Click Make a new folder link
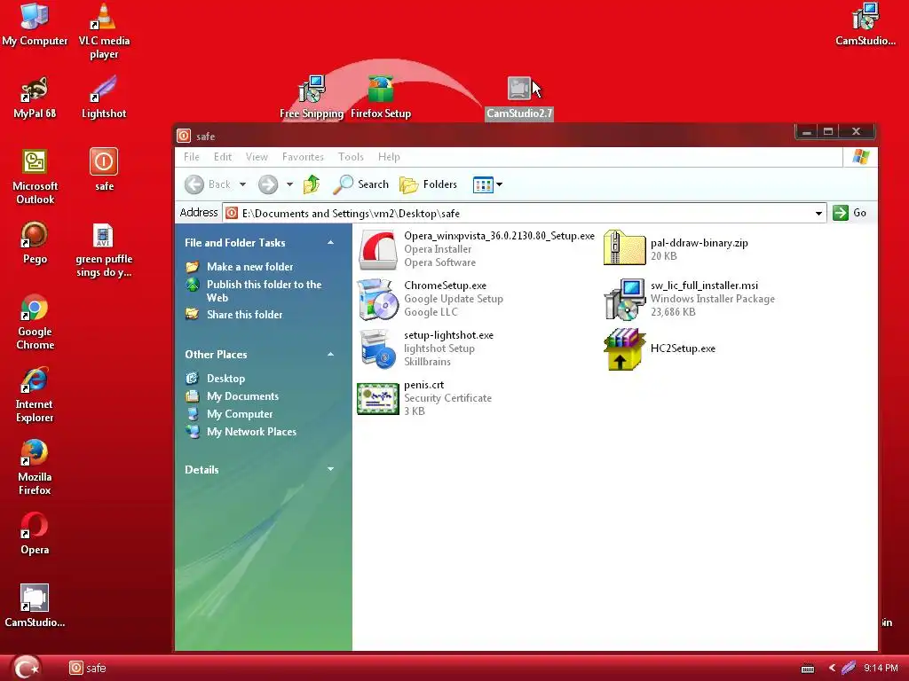The image size is (909, 681). (x=249, y=266)
